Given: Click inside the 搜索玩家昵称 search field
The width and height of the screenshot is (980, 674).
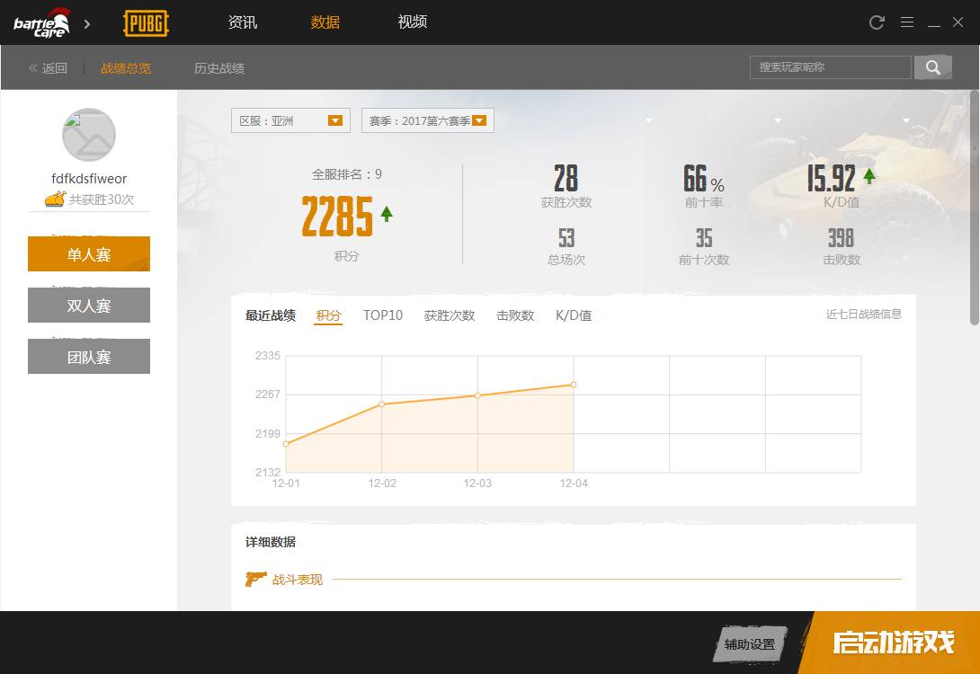Looking at the screenshot, I should [x=827, y=67].
